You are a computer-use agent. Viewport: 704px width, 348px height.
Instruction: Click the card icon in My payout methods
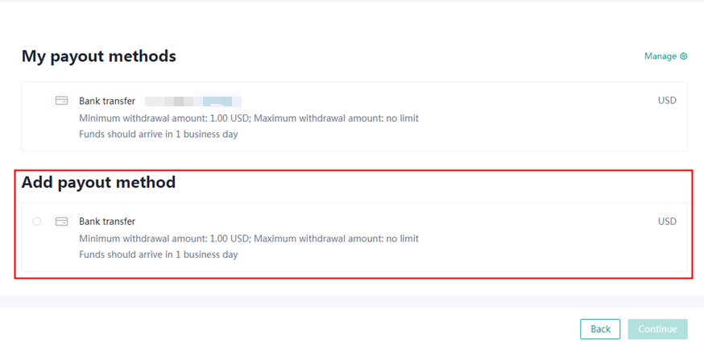[61, 101]
